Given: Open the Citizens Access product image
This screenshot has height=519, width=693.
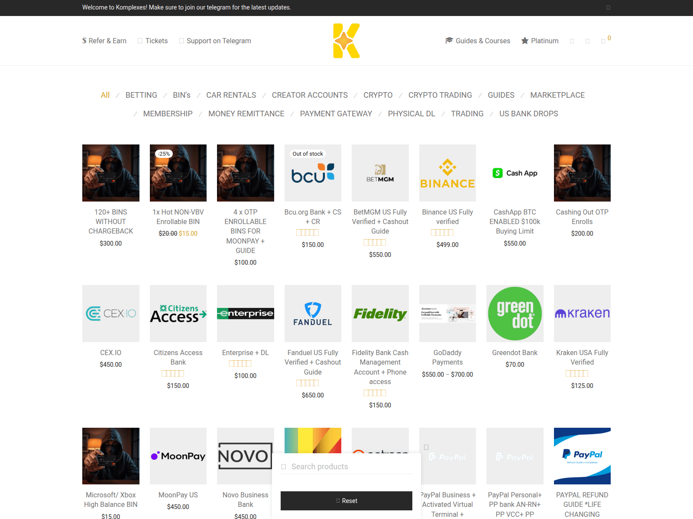Looking at the screenshot, I should (178, 314).
